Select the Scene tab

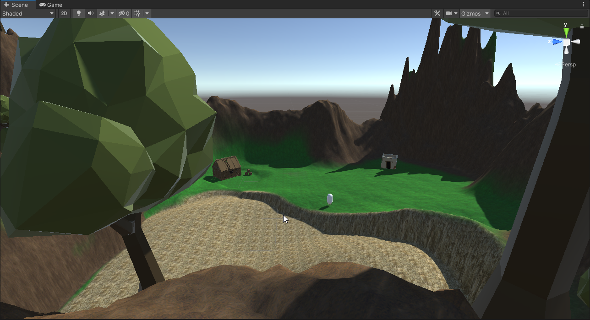(17, 5)
